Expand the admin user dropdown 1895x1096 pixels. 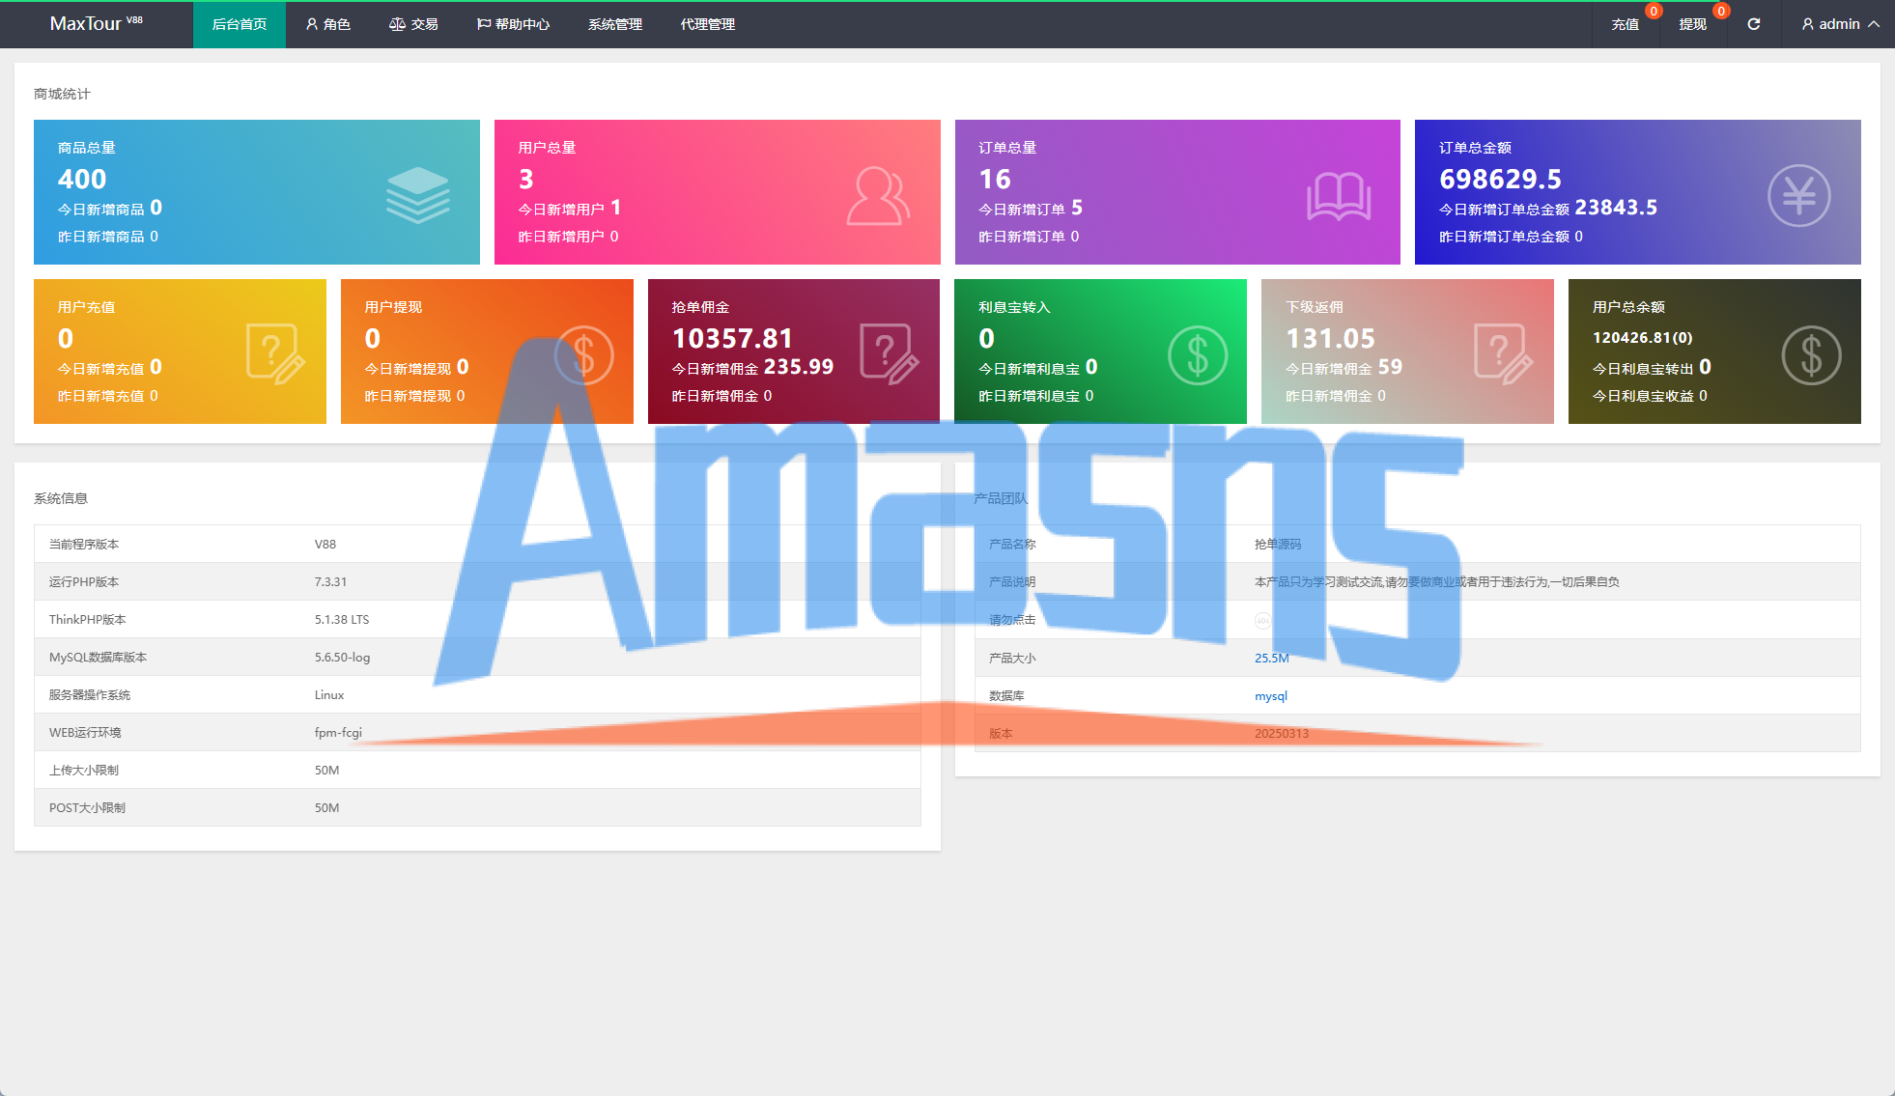pos(1839,24)
